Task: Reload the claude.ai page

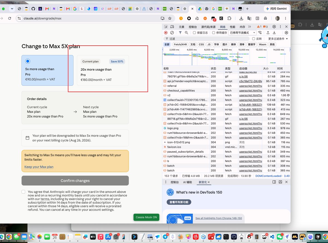Action: click(10, 18)
